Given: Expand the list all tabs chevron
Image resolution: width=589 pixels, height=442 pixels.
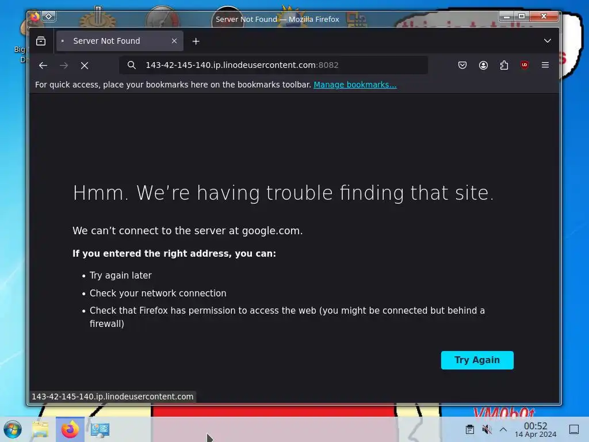Looking at the screenshot, I should pos(548,41).
